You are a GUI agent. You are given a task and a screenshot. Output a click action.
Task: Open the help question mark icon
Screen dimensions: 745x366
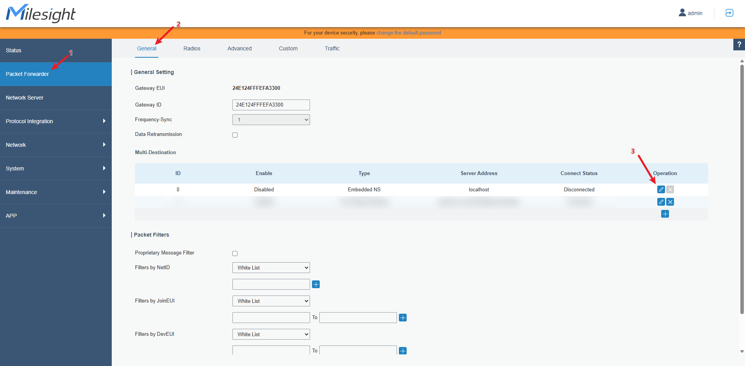(x=739, y=45)
